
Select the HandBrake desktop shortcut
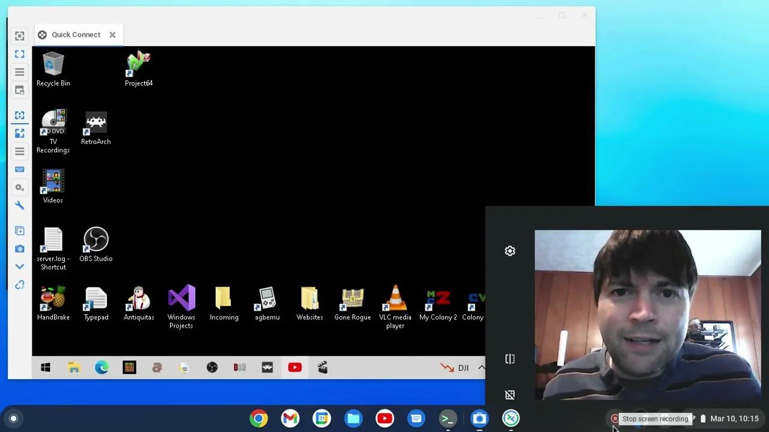pyautogui.click(x=53, y=304)
